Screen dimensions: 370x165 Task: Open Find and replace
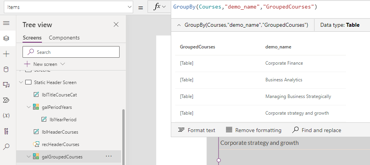coord(317,130)
